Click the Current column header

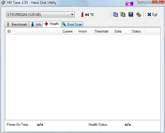(69, 31)
